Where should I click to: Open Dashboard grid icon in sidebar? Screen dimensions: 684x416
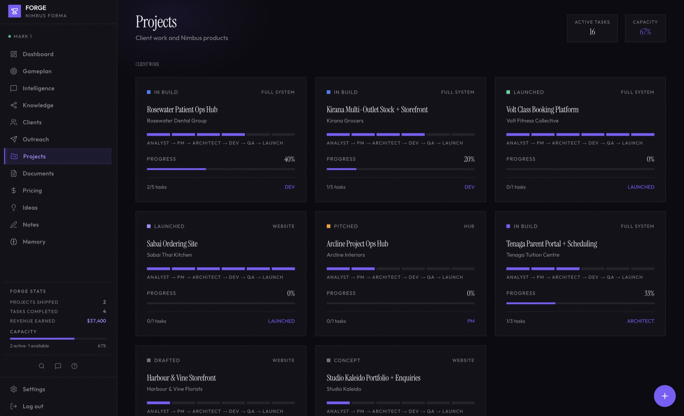(x=14, y=54)
